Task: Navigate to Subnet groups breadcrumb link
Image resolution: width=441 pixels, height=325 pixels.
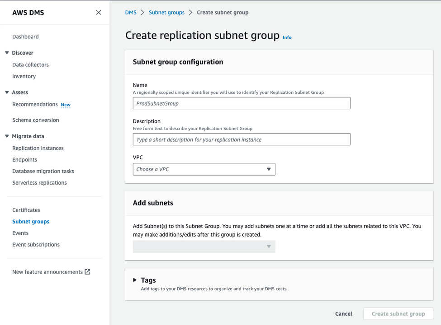Action: pos(167,13)
